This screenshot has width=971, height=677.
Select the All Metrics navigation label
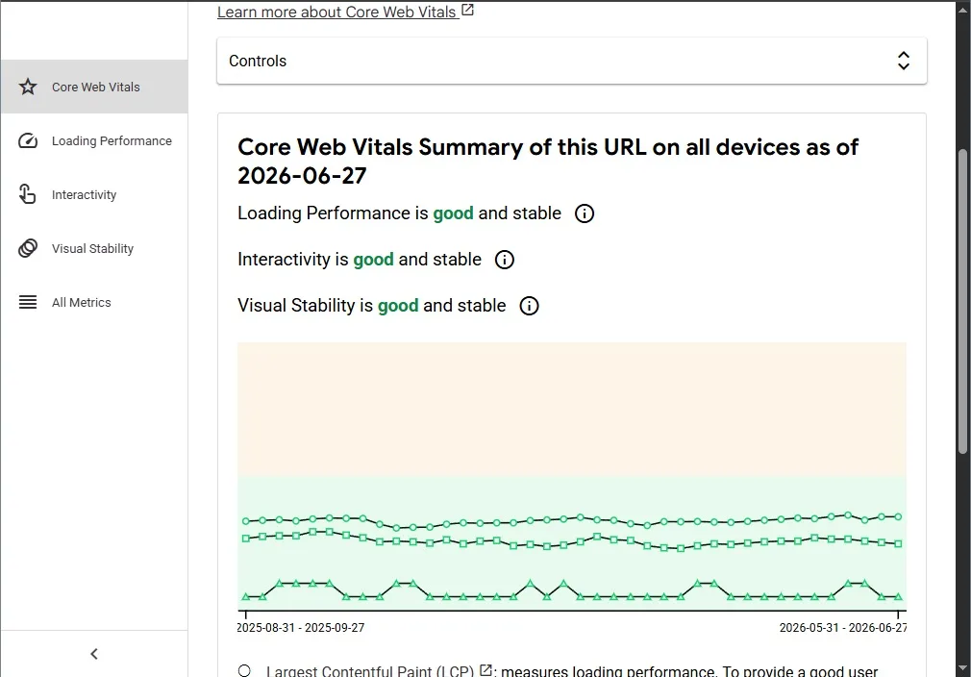click(81, 303)
